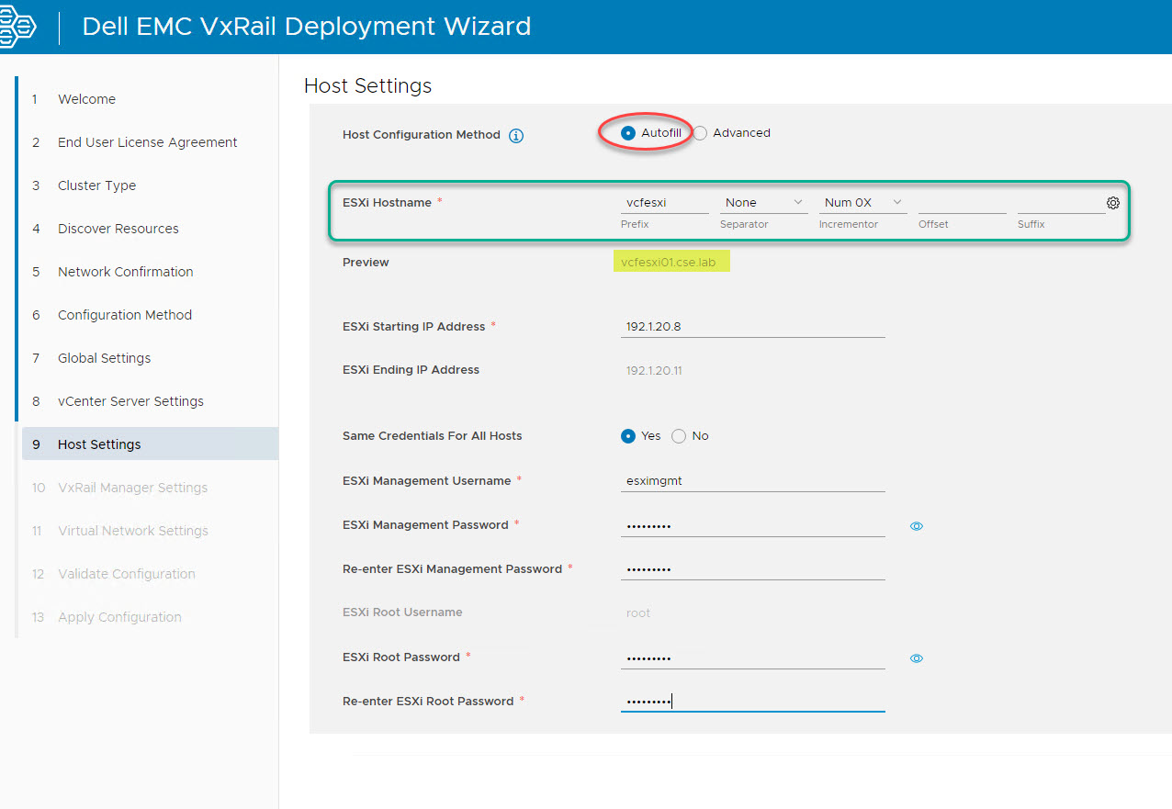Open the ESXi Hostname gear settings icon
Screen dimensions: 1172x809
1113,203
